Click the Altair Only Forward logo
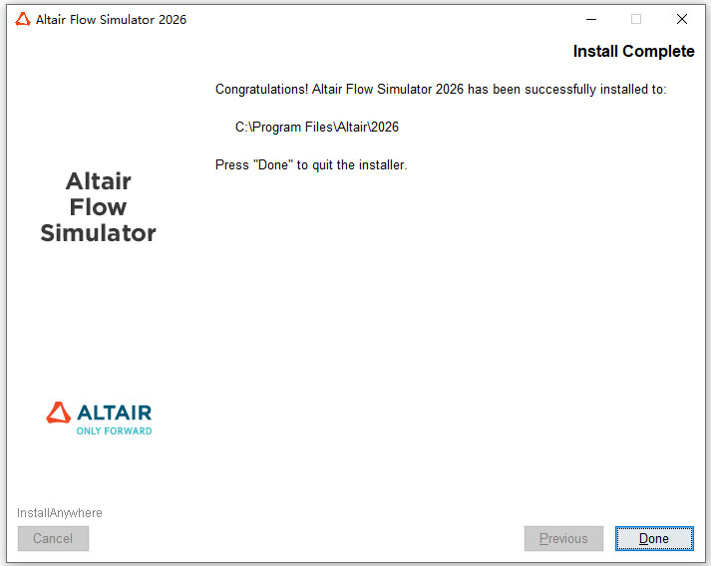This screenshot has width=711, height=566. [x=99, y=419]
